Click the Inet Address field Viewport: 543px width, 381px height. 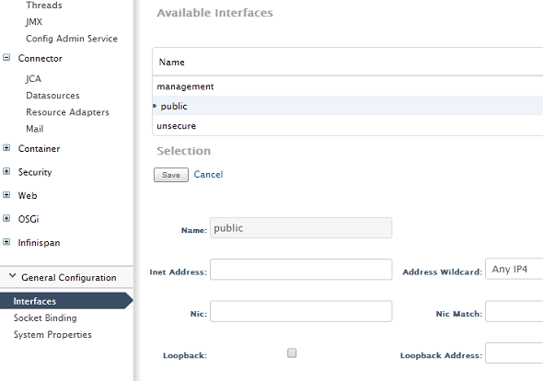pyautogui.click(x=301, y=269)
